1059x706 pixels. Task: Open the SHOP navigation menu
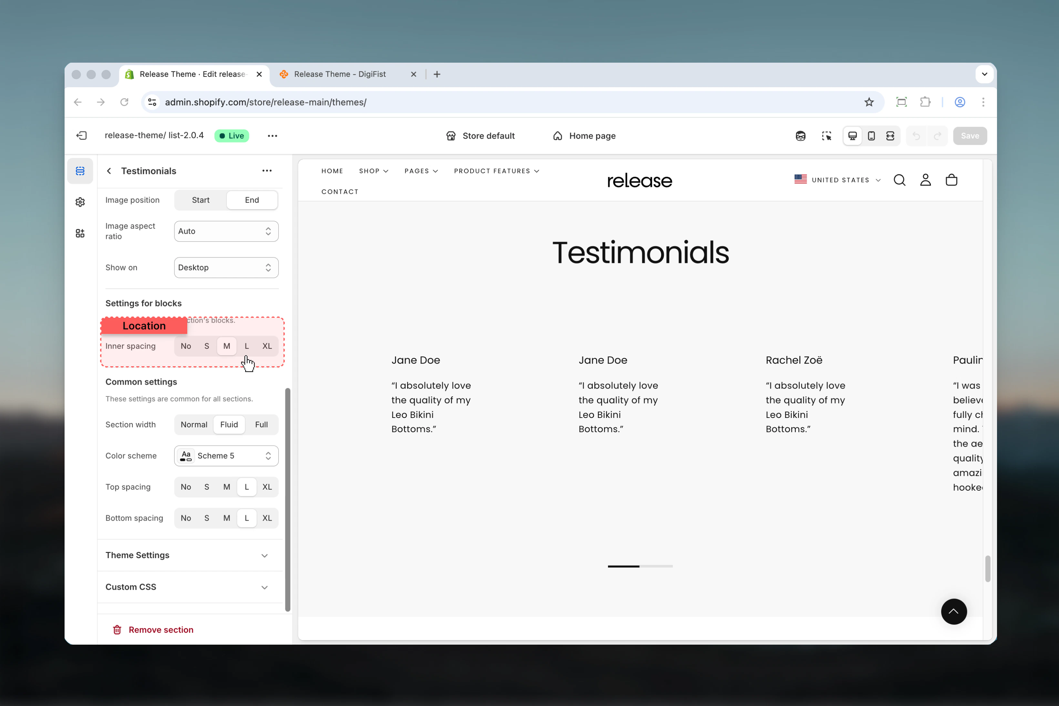pyautogui.click(x=374, y=171)
